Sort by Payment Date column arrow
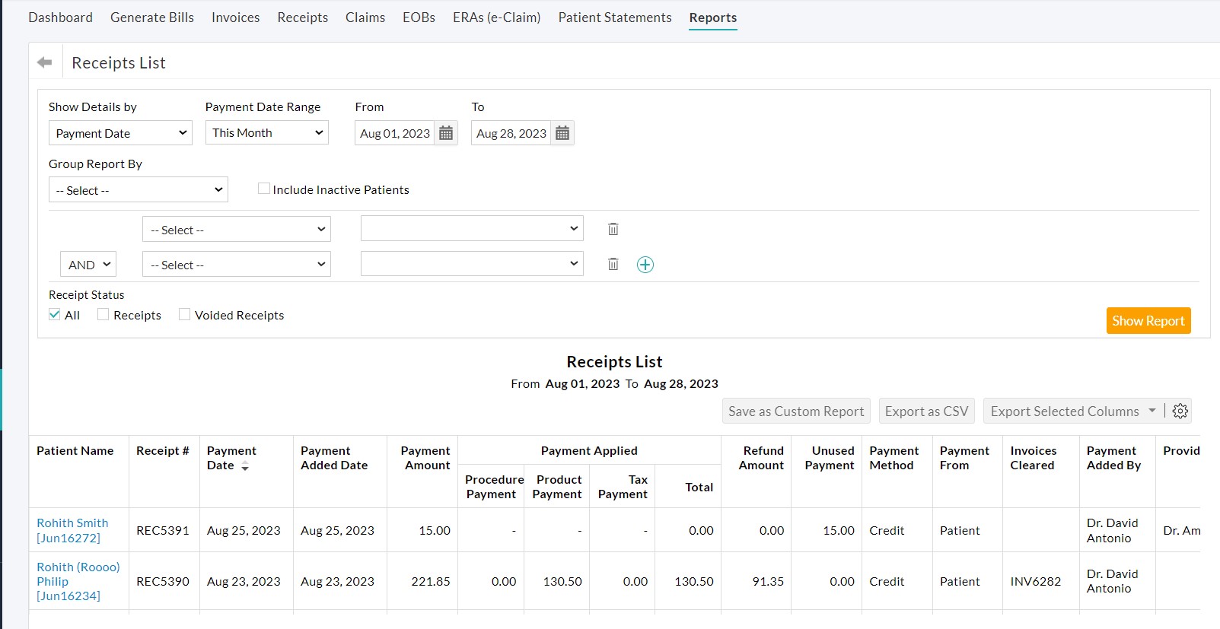 245,466
